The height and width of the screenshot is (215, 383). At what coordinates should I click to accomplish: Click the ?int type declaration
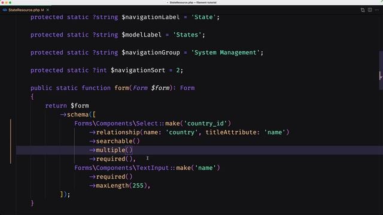[100, 70]
